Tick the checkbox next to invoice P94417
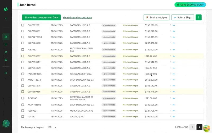The image size is (212, 133). pyautogui.click(x=23, y=117)
